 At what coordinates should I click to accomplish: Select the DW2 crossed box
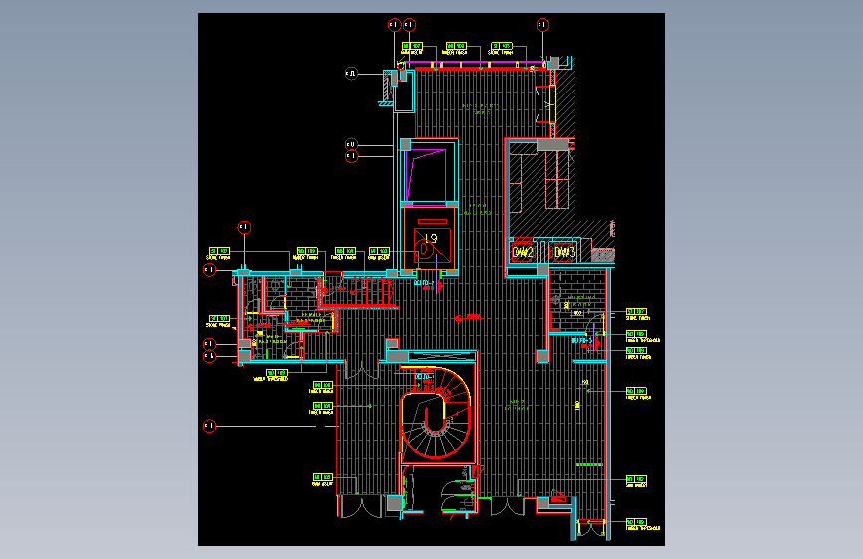pyautogui.click(x=523, y=253)
